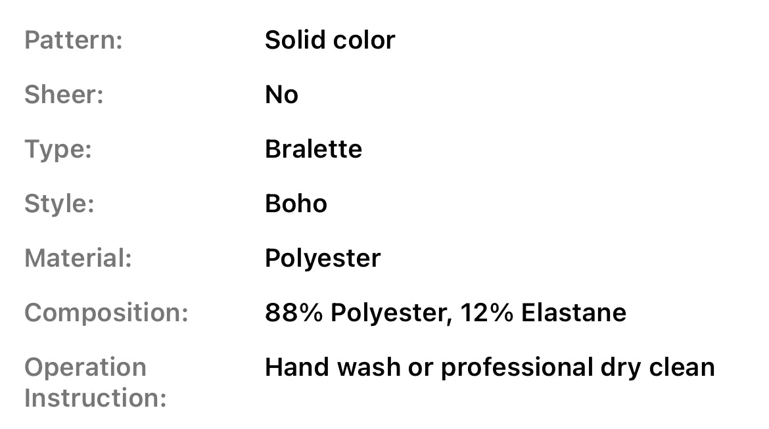Click the Sheer label
This screenshot has height=429, width=769.
tap(64, 95)
